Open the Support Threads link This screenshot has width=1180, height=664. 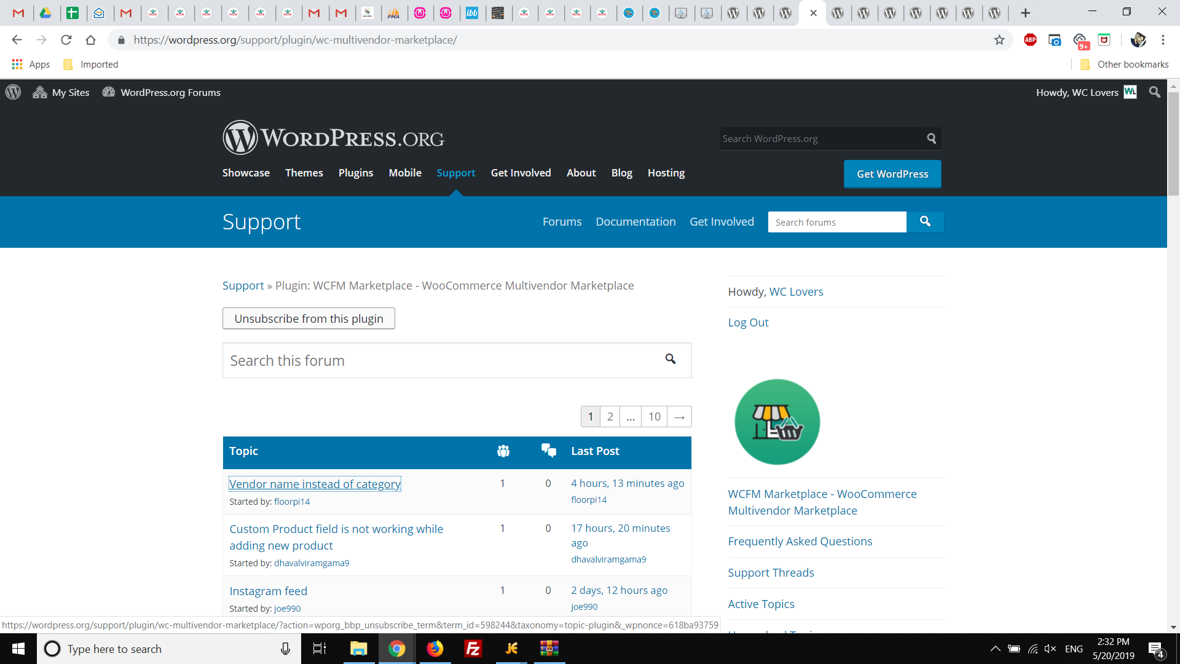pyautogui.click(x=771, y=573)
